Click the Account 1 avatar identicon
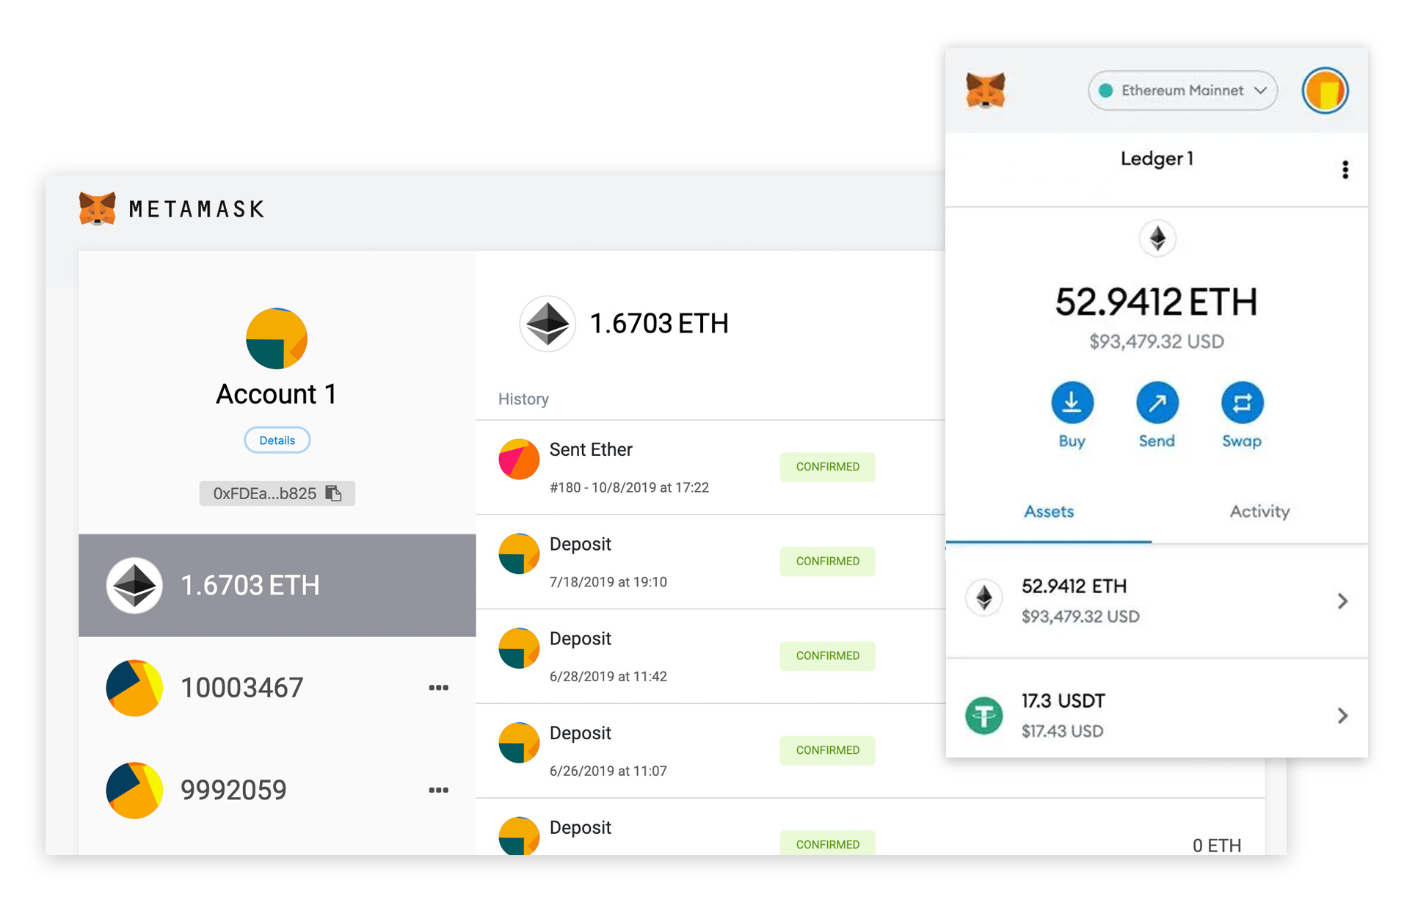Viewport: 1418px width, 919px height. [x=276, y=338]
